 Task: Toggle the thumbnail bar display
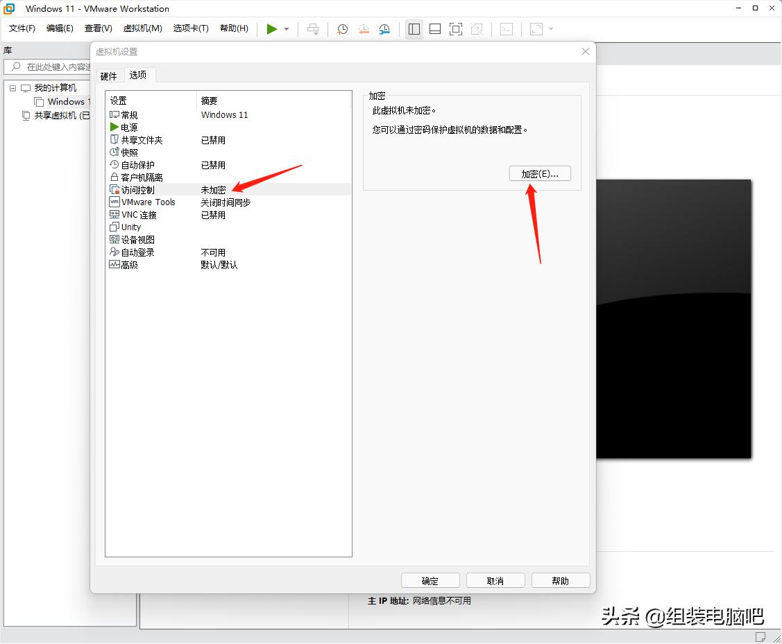435,29
